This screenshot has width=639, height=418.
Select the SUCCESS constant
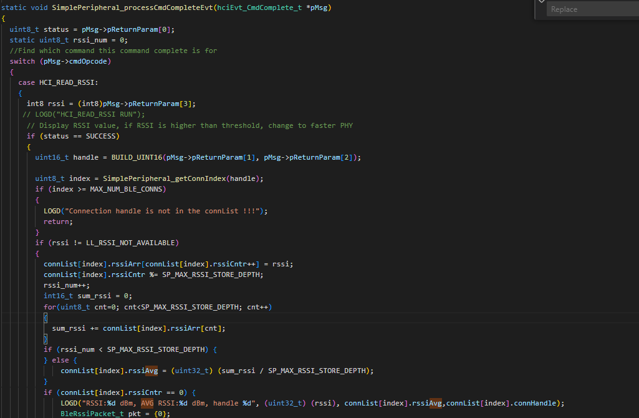100,136
